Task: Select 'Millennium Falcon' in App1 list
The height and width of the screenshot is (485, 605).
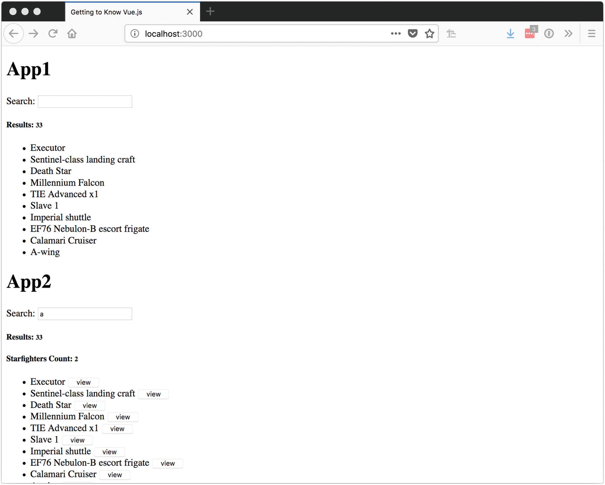Action: [x=67, y=183]
